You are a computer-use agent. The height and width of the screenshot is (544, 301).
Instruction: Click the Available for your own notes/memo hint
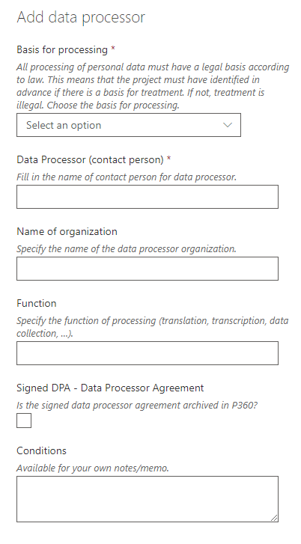[x=93, y=468]
